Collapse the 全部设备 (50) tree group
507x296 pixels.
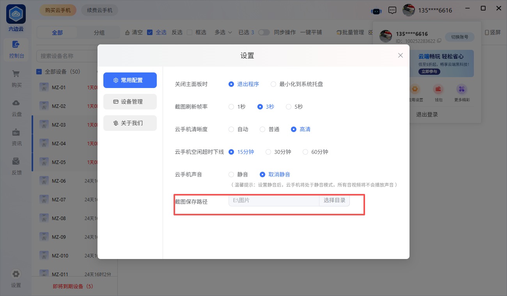[x=39, y=72]
